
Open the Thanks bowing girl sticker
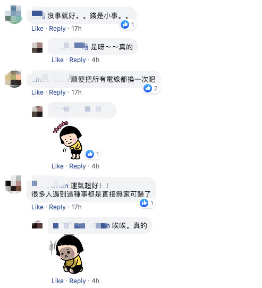pos(67,140)
